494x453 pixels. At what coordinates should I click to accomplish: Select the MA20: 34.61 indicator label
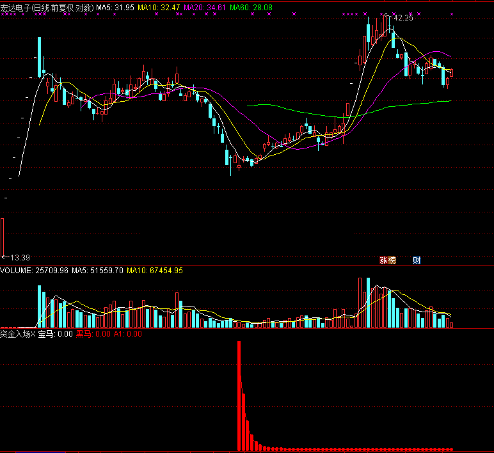point(205,8)
